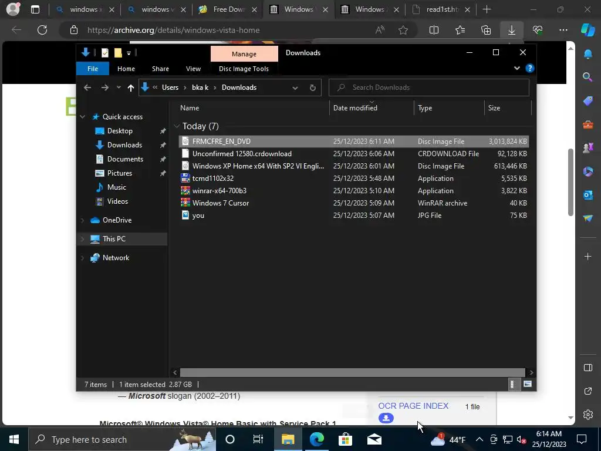Open Edge split screen icon
This screenshot has height=451, width=601.
[x=434, y=30]
